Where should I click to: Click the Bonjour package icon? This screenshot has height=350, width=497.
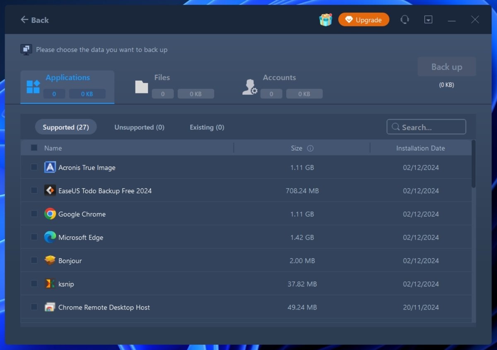click(50, 260)
